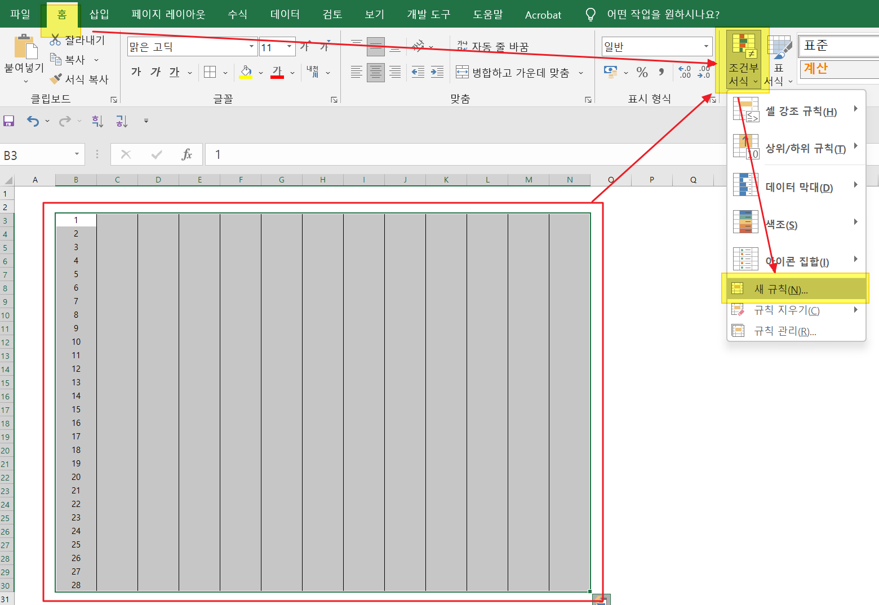The image size is (879, 605).
Task: Switch to the Page Layout (페이지 레이아웃) tab
Action: (168, 14)
